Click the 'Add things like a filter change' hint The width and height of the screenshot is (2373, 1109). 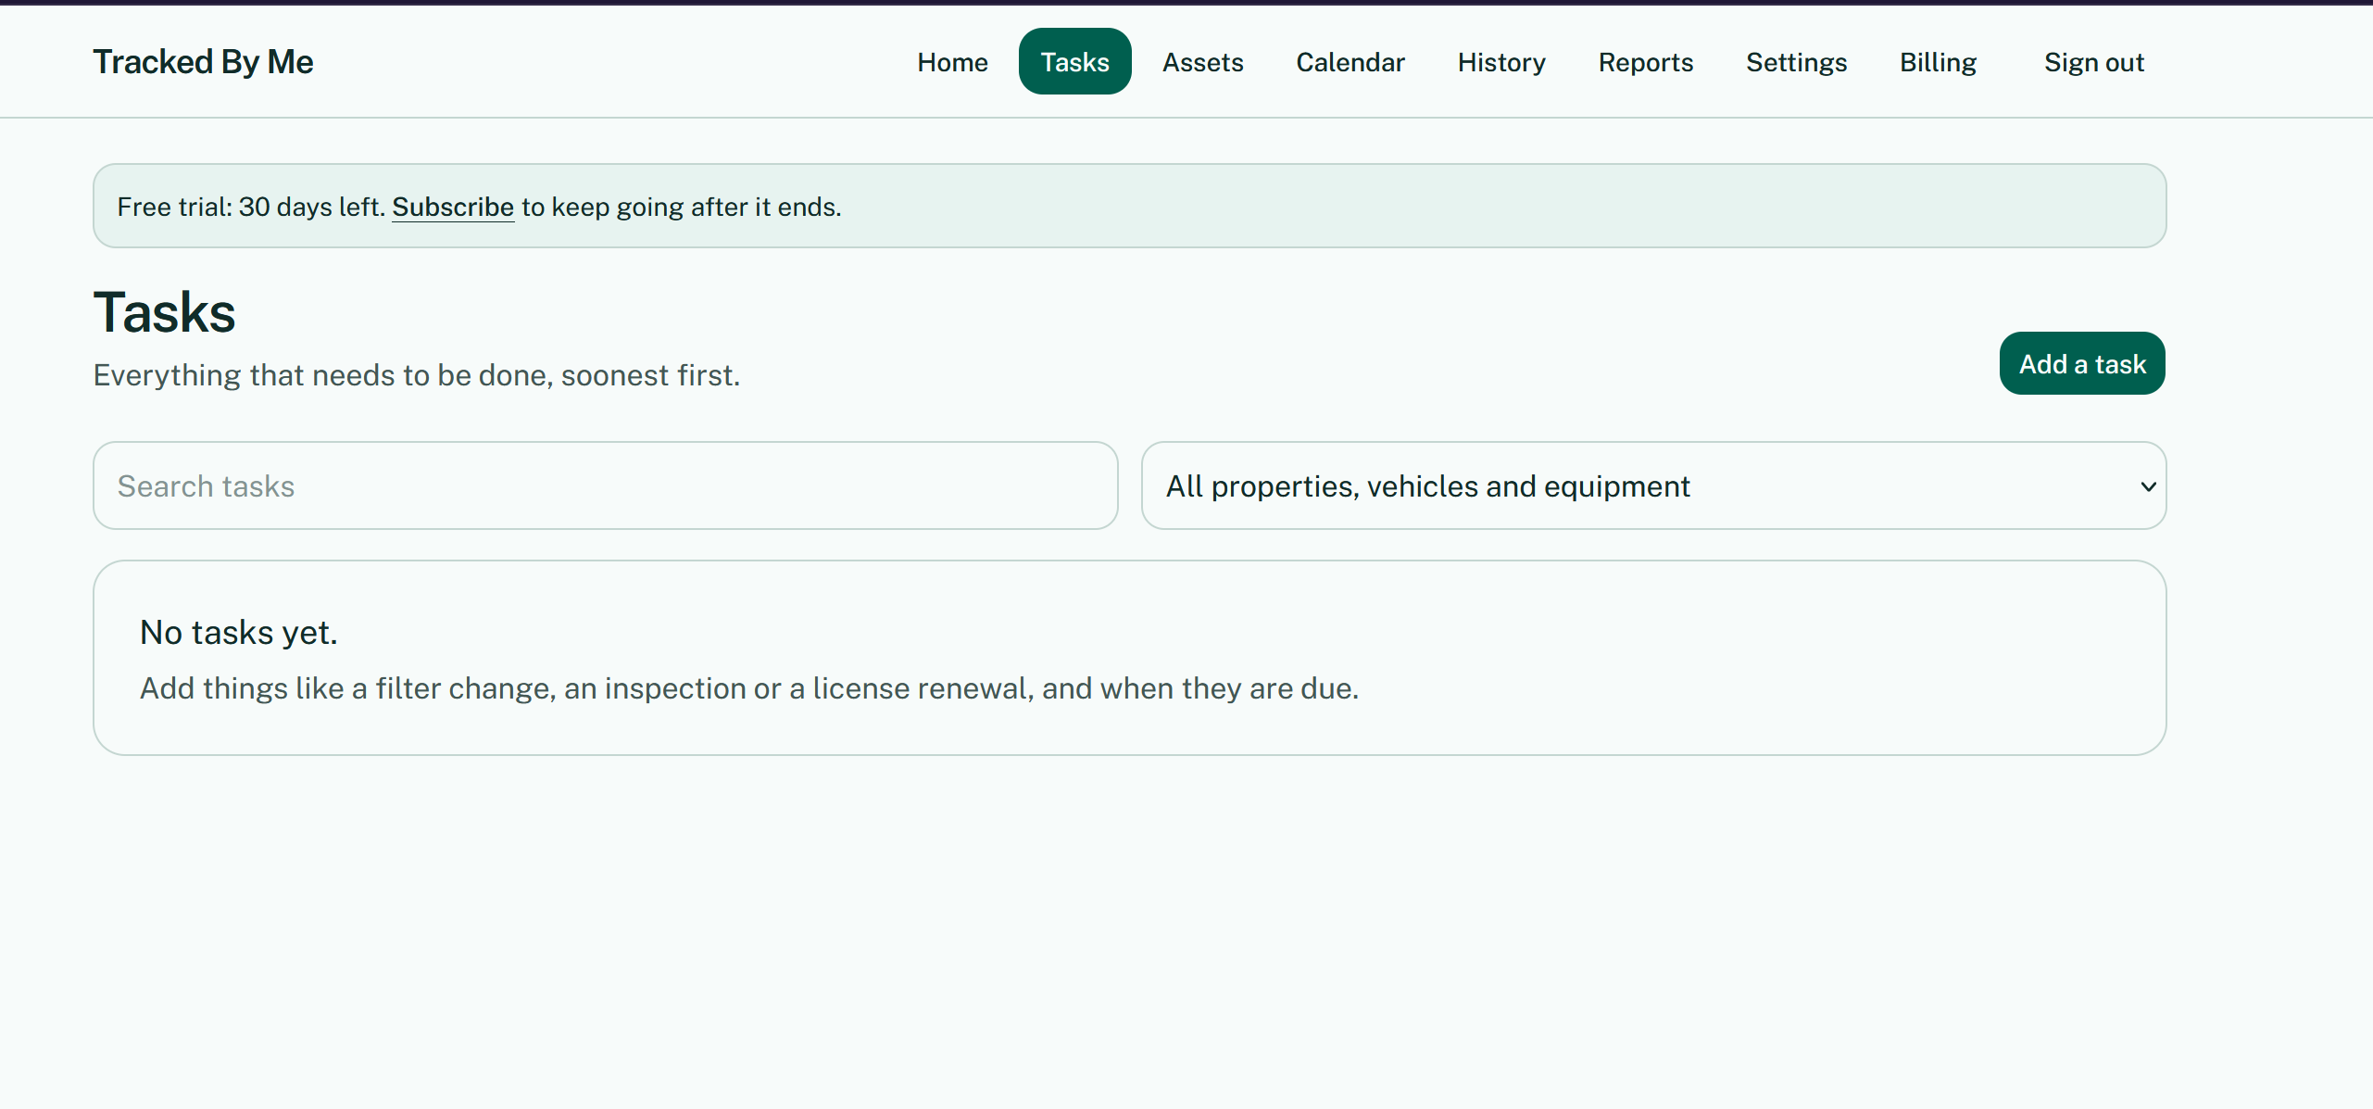(748, 688)
